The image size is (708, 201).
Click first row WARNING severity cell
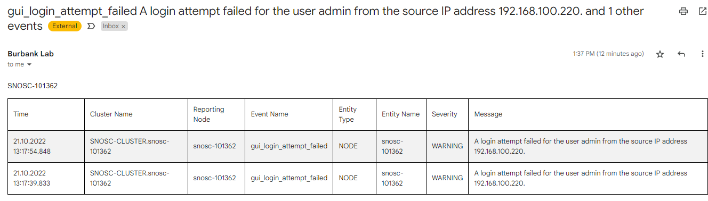pyautogui.click(x=447, y=146)
